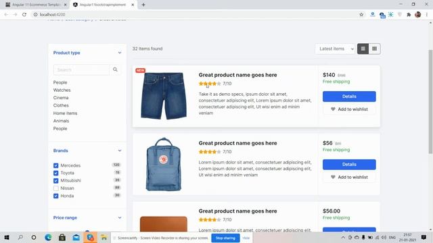Click heart icon on $140 product wishlist
The height and width of the screenshot is (243, 433).
(x=333, y=109)
